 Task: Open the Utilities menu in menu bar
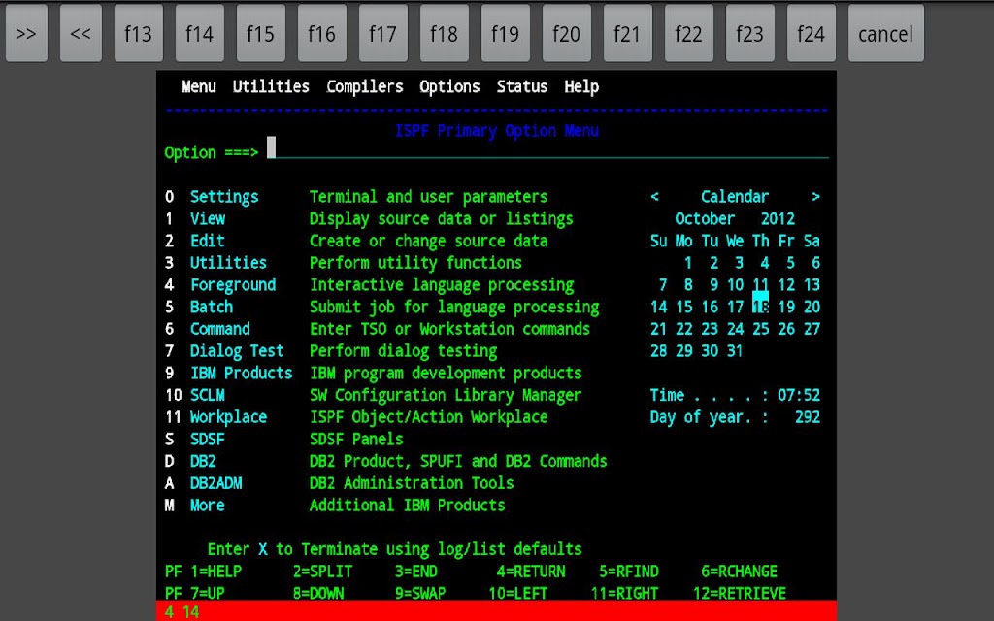271,86
